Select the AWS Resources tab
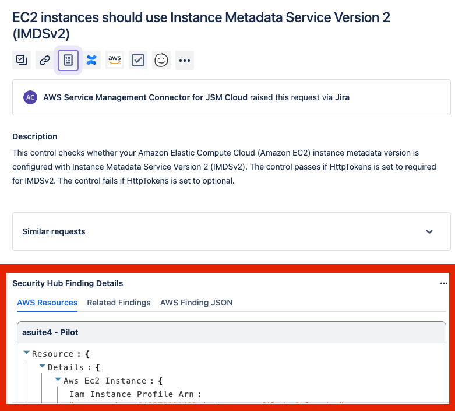Screen dimensions: 455x411 pos(47,303)
